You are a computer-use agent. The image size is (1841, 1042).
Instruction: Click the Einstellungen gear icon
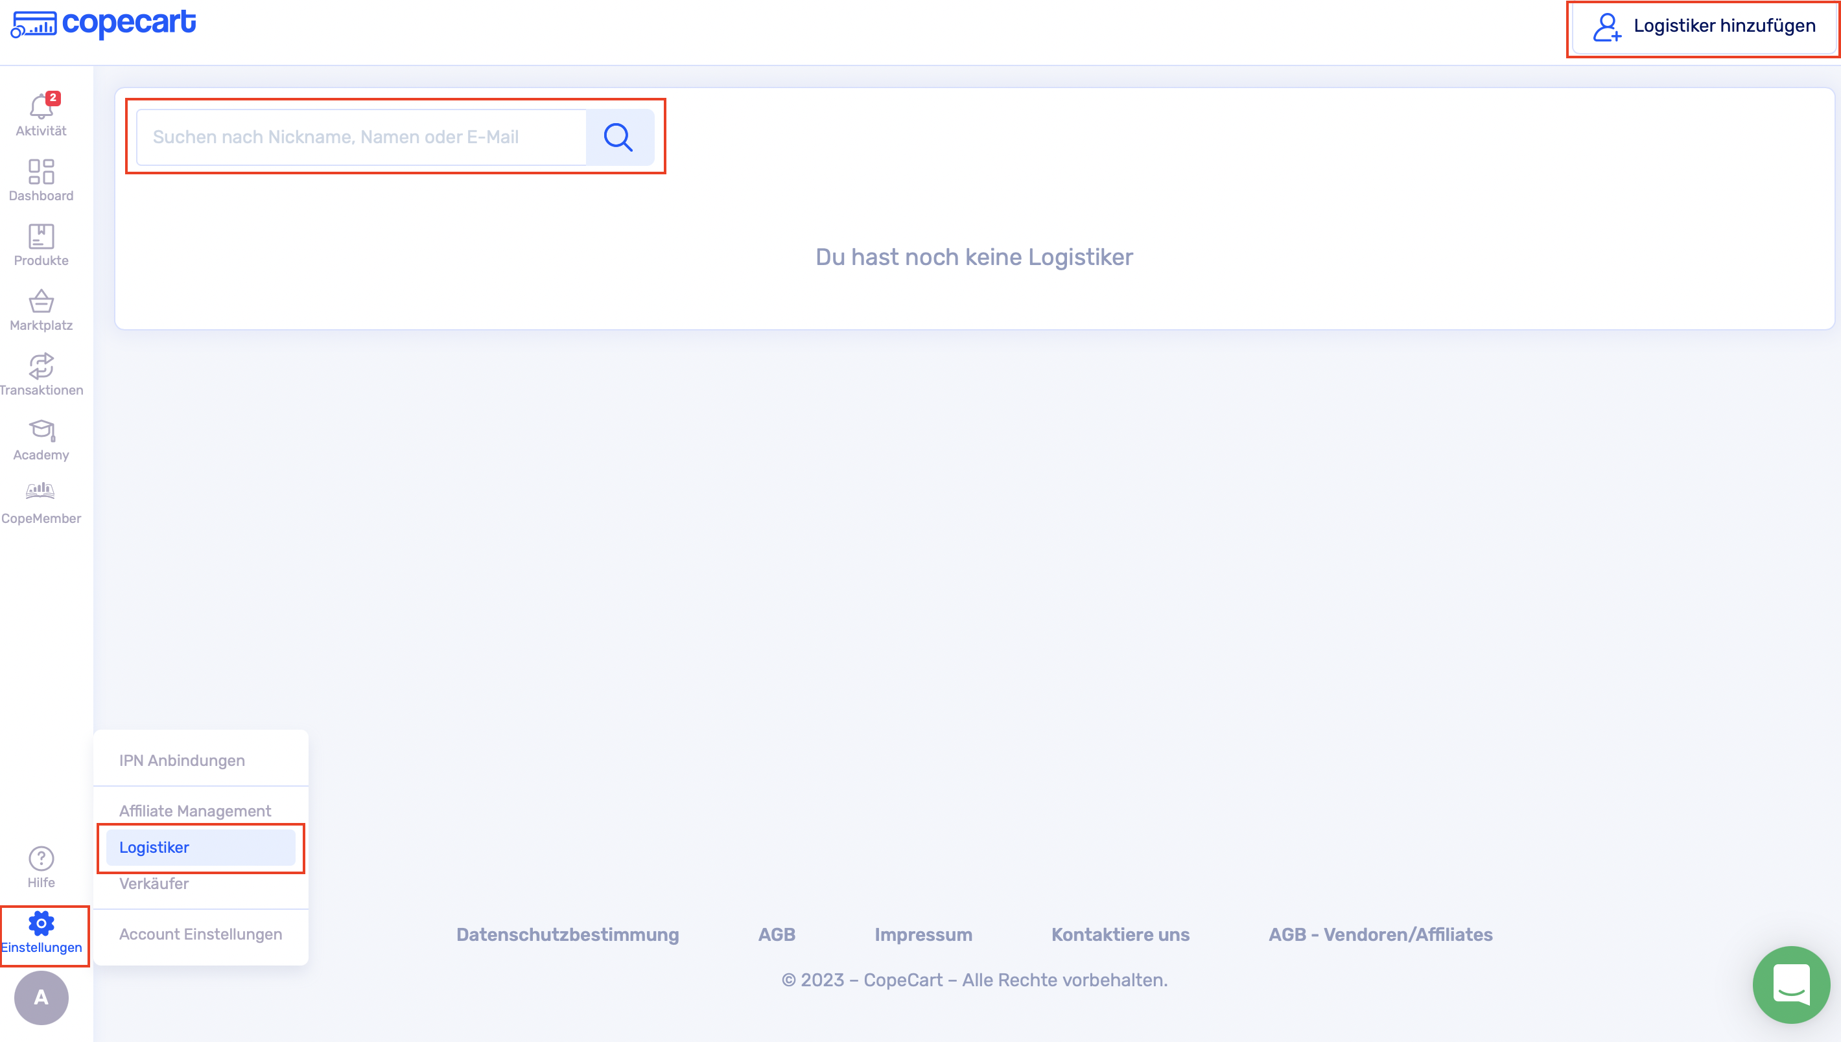(41, 923)
